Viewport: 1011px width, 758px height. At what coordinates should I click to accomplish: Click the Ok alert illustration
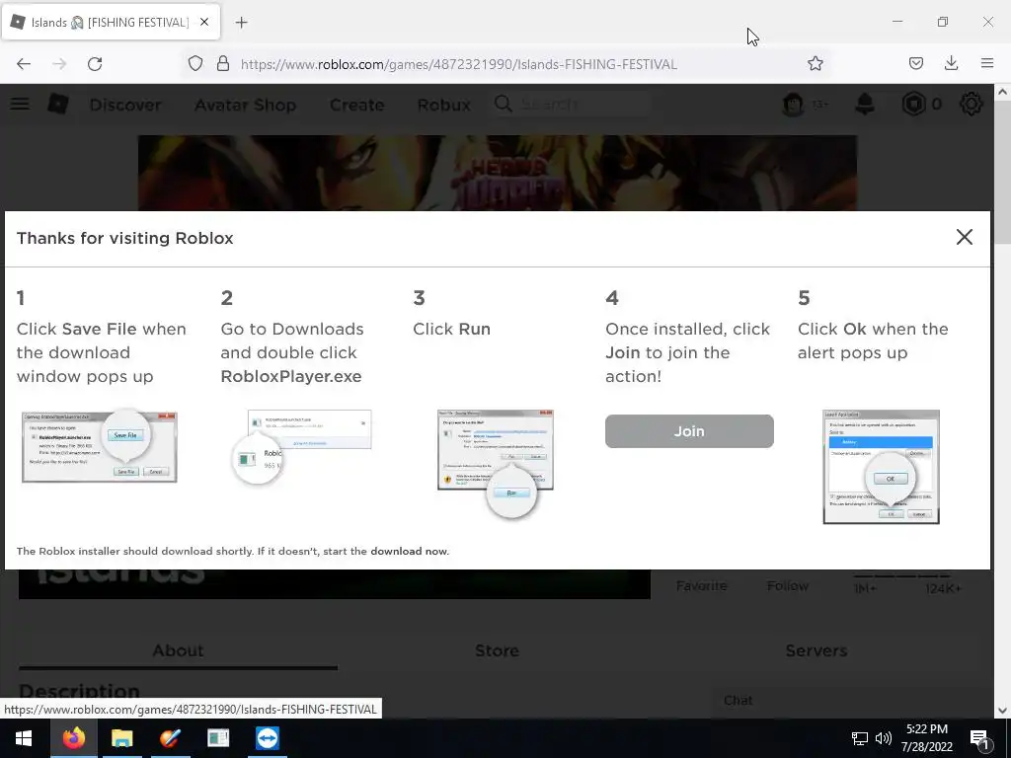[x=881, y=467]
